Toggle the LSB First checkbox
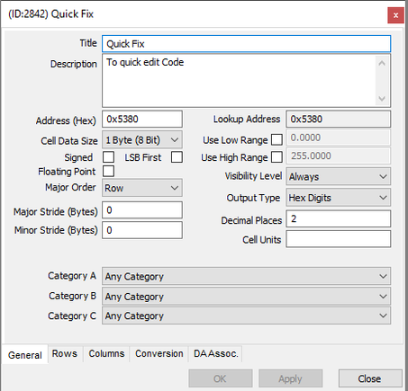This screenshot has width=408, height=391. (177, 157)
